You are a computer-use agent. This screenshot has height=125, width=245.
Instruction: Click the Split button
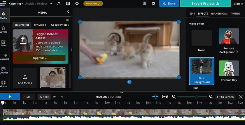coord(44,97)
